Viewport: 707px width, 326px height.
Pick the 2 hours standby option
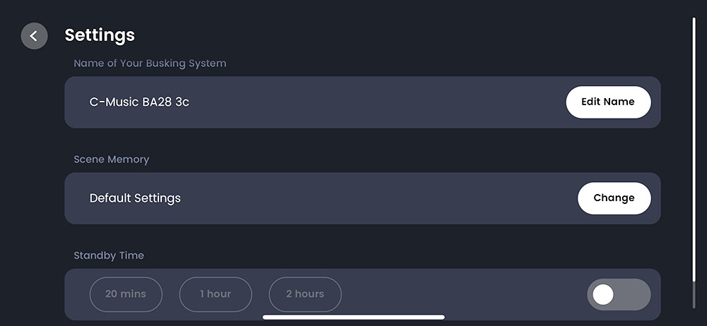click(x=305, y=294)
